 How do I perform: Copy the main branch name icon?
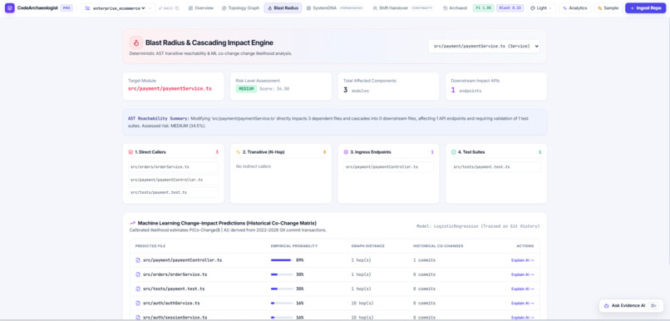[x=177, y=8]
